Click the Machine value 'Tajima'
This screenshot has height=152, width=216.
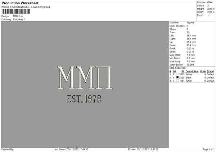190,23
